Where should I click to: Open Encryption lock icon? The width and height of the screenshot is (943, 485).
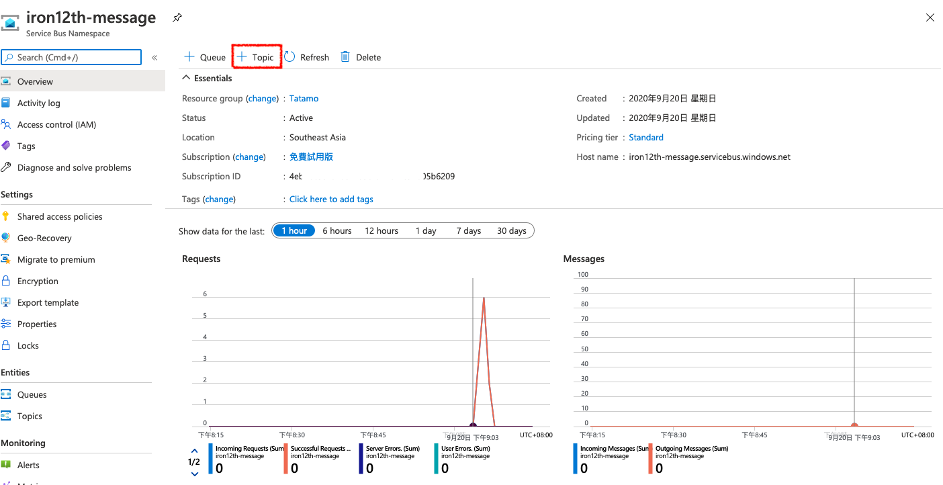6,281
